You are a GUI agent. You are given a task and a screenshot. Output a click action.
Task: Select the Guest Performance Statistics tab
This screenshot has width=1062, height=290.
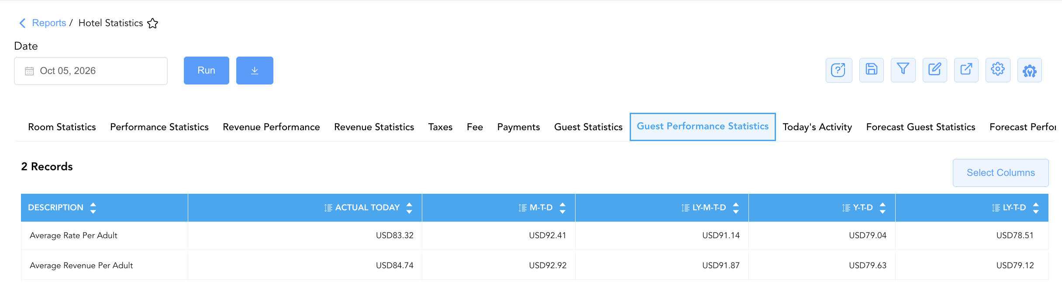click(703, 127)
